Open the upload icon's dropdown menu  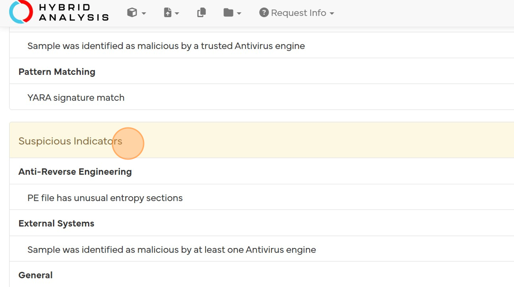pos(177,13)
